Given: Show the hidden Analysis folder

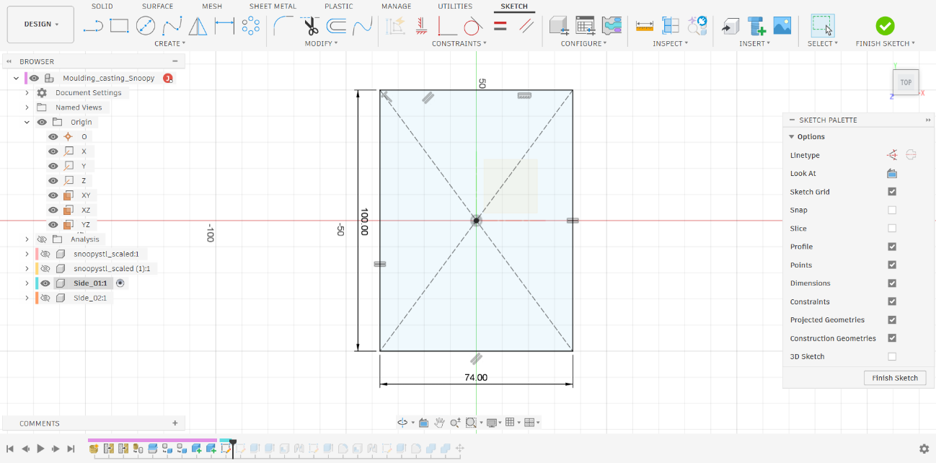Looking at the screenshot, I should (x=42, y=239).
